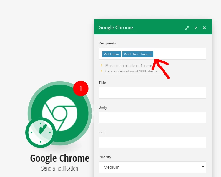Close the Google Chrome settings dialog
The image size is (221, 177).
204,28
